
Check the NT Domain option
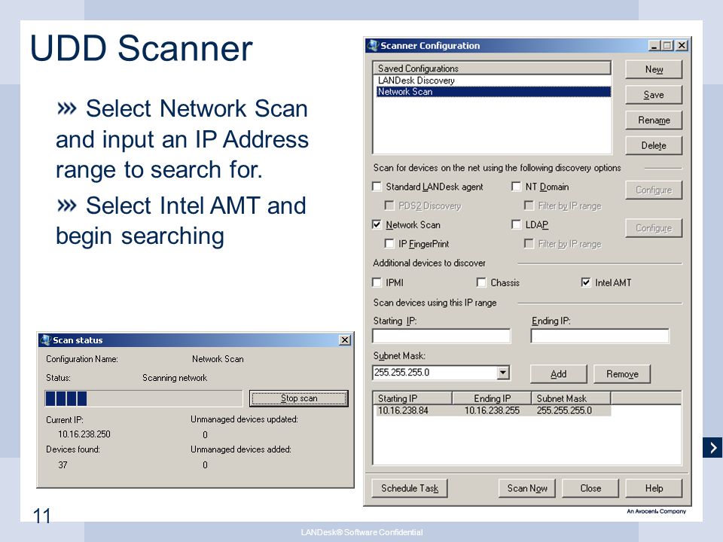[516, 186]
